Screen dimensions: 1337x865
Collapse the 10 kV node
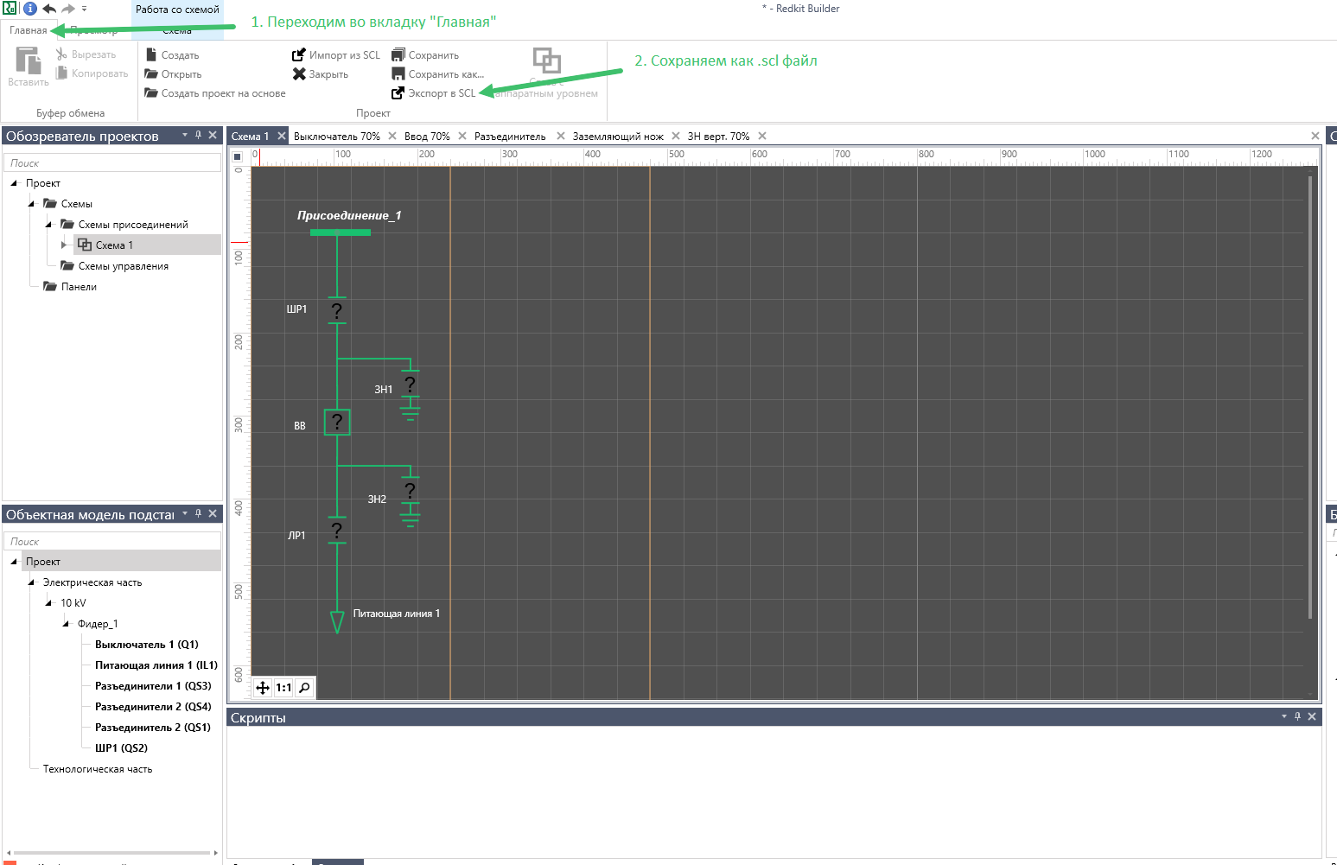[x=48, y=603]
